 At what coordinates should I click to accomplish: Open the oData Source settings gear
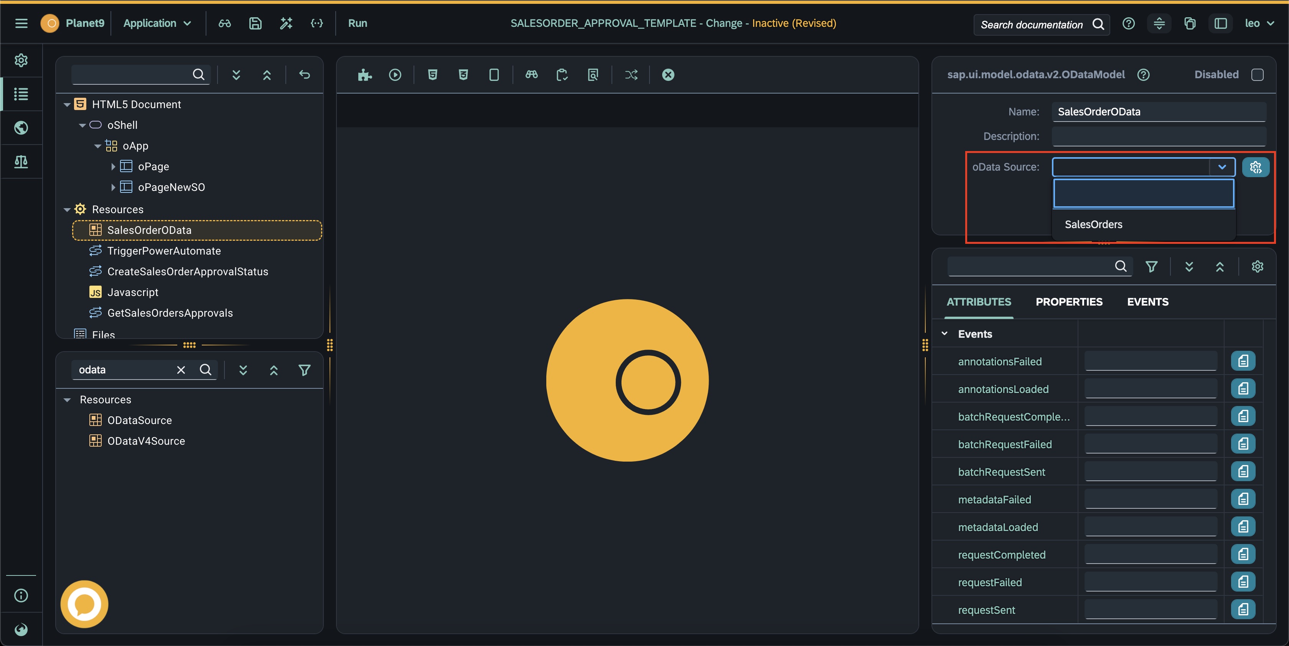pos(1256,167)
